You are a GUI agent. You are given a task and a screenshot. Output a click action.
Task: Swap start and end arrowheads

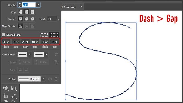56,54
